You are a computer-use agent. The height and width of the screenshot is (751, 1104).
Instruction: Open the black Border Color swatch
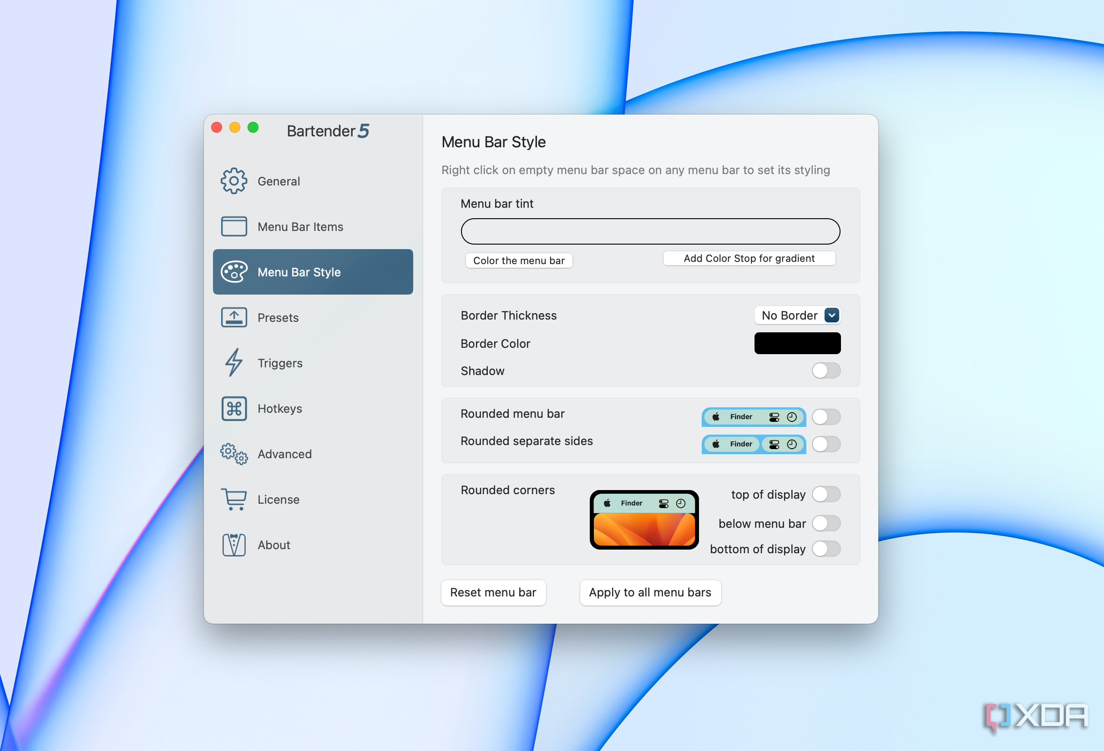(x=797, y=343)
